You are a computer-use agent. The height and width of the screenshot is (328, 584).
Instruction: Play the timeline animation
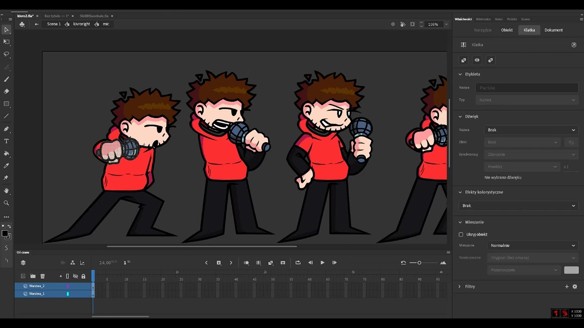[323, 262]
